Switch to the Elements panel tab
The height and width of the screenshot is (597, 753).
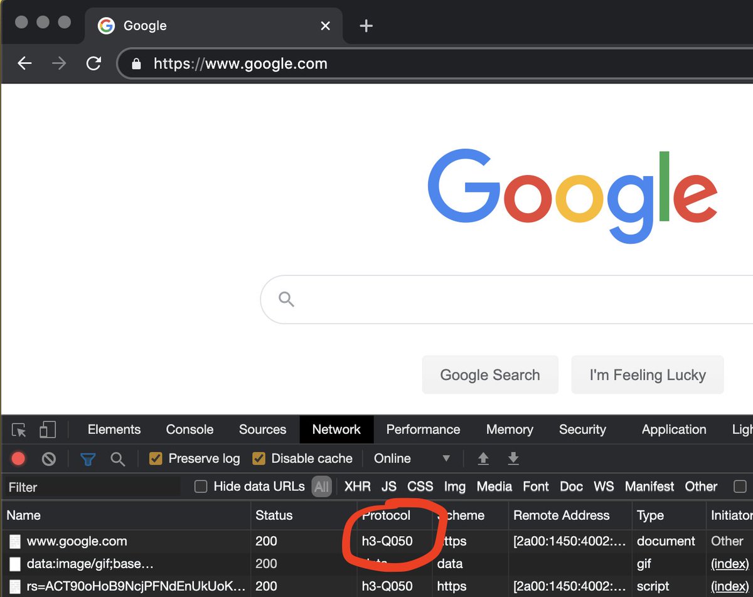tap(114, 430)
